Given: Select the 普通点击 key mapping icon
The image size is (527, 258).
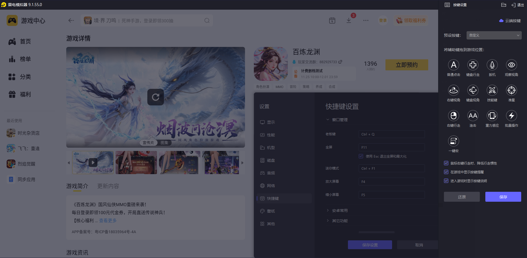Looking at the screenshot, I should coord(454,65).
